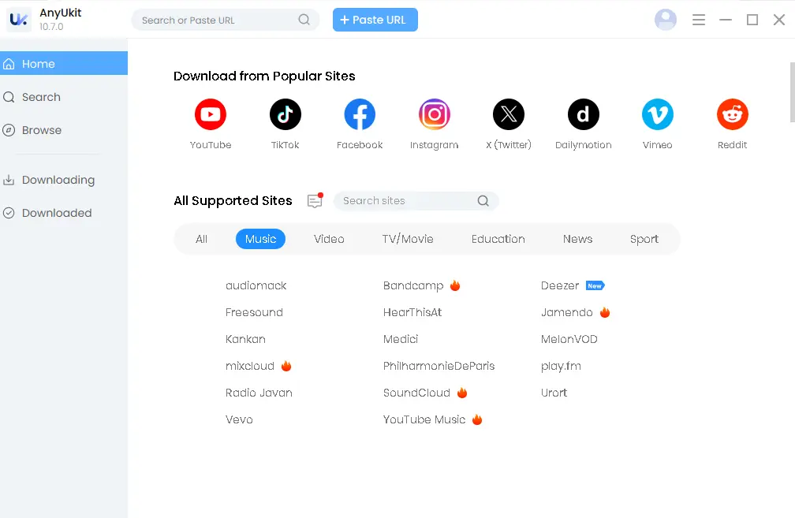Click the site feedback message icon
This screenshot has width=795, height=518.
click(315, 201)
